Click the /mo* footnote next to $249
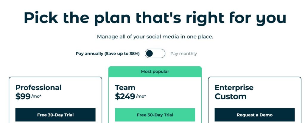 coord(141,96)
